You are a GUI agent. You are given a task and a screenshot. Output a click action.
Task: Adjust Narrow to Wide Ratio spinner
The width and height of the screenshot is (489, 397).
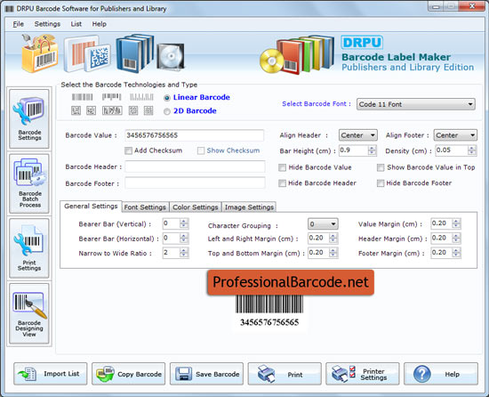(x=184, y=253)
